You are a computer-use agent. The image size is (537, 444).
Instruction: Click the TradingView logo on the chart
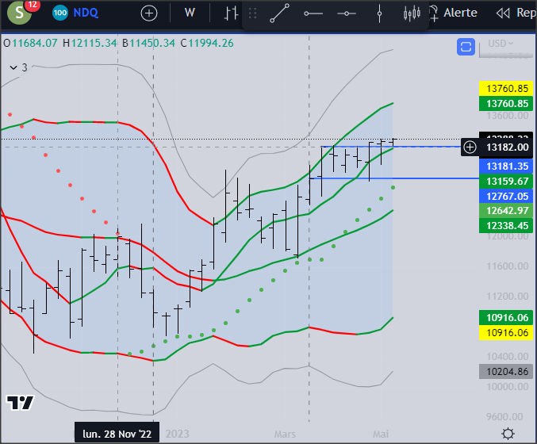click(x=21, y=403)
